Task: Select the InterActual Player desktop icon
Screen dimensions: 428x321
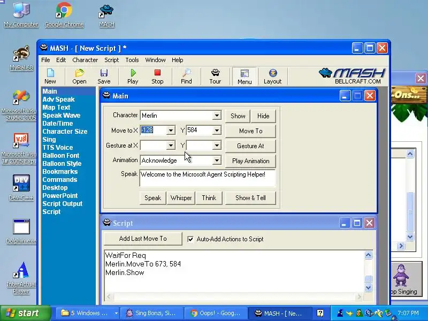Action: pyautogui.click(x=21, y=278)
